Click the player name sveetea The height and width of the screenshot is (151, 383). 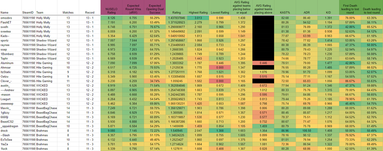click(x=6, y=32)
